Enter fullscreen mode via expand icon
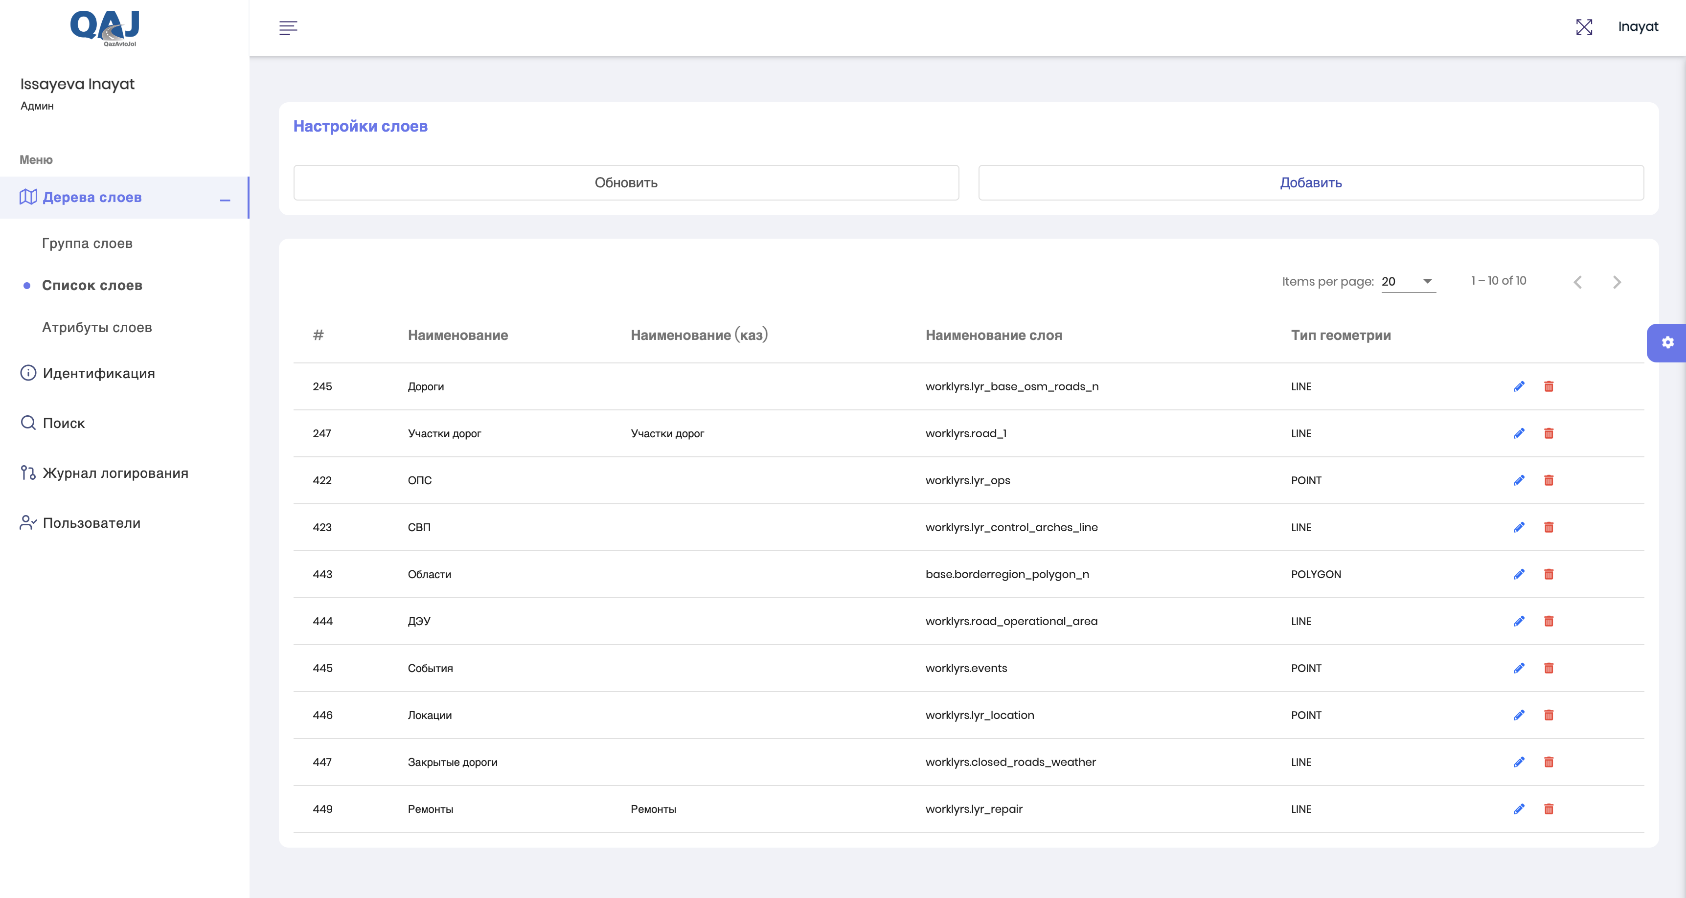 1584,27
